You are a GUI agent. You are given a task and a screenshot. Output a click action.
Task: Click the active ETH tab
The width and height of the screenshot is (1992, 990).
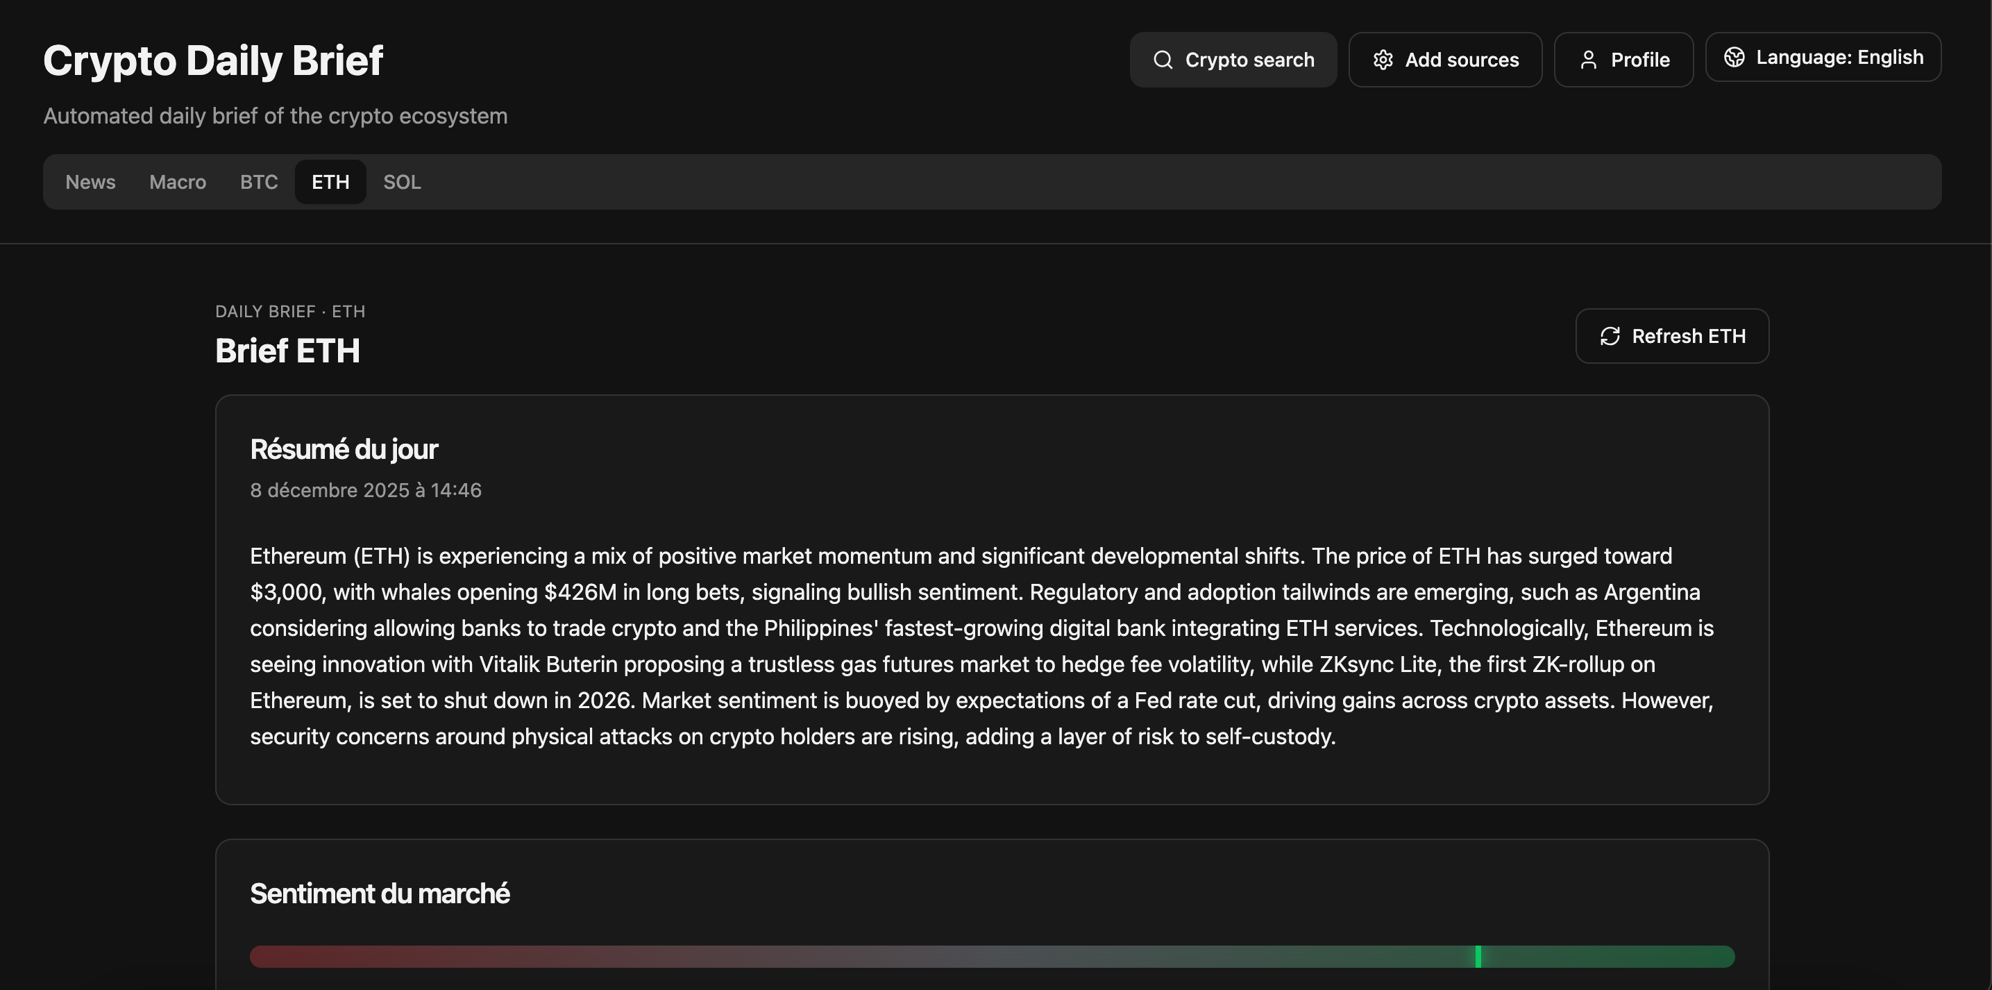click(x=330, y=182)
